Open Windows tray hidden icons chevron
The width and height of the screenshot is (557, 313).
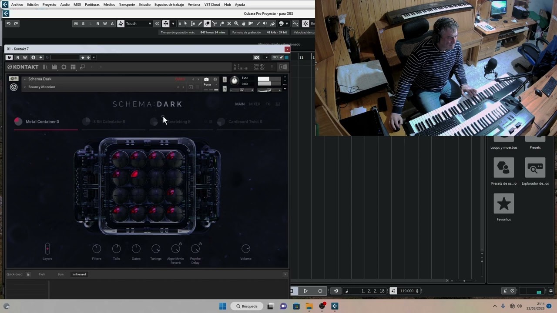click(x=495, y=306)
